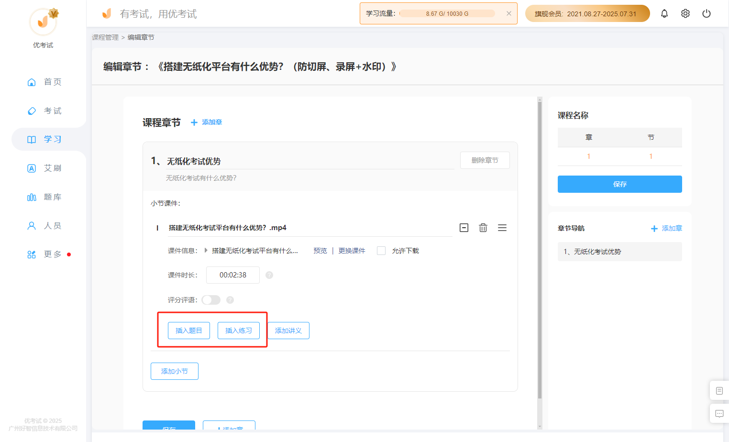Click the floating document note icon
This screenshot has width=729, height=442.
tap(719, 391)
